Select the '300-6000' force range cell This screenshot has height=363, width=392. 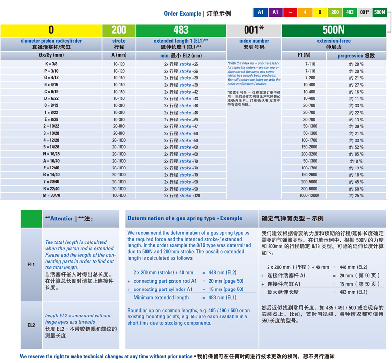coord(304,189)
